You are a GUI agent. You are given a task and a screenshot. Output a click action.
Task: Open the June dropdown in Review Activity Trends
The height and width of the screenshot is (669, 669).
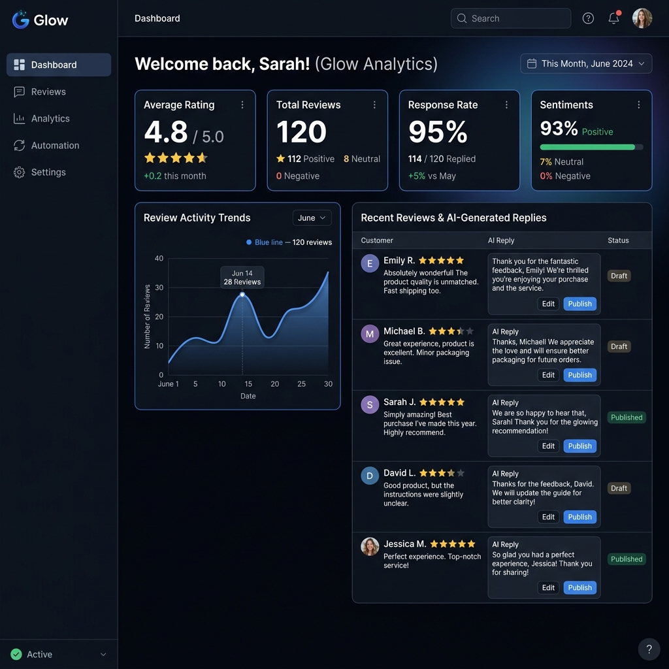coord(312,218)
